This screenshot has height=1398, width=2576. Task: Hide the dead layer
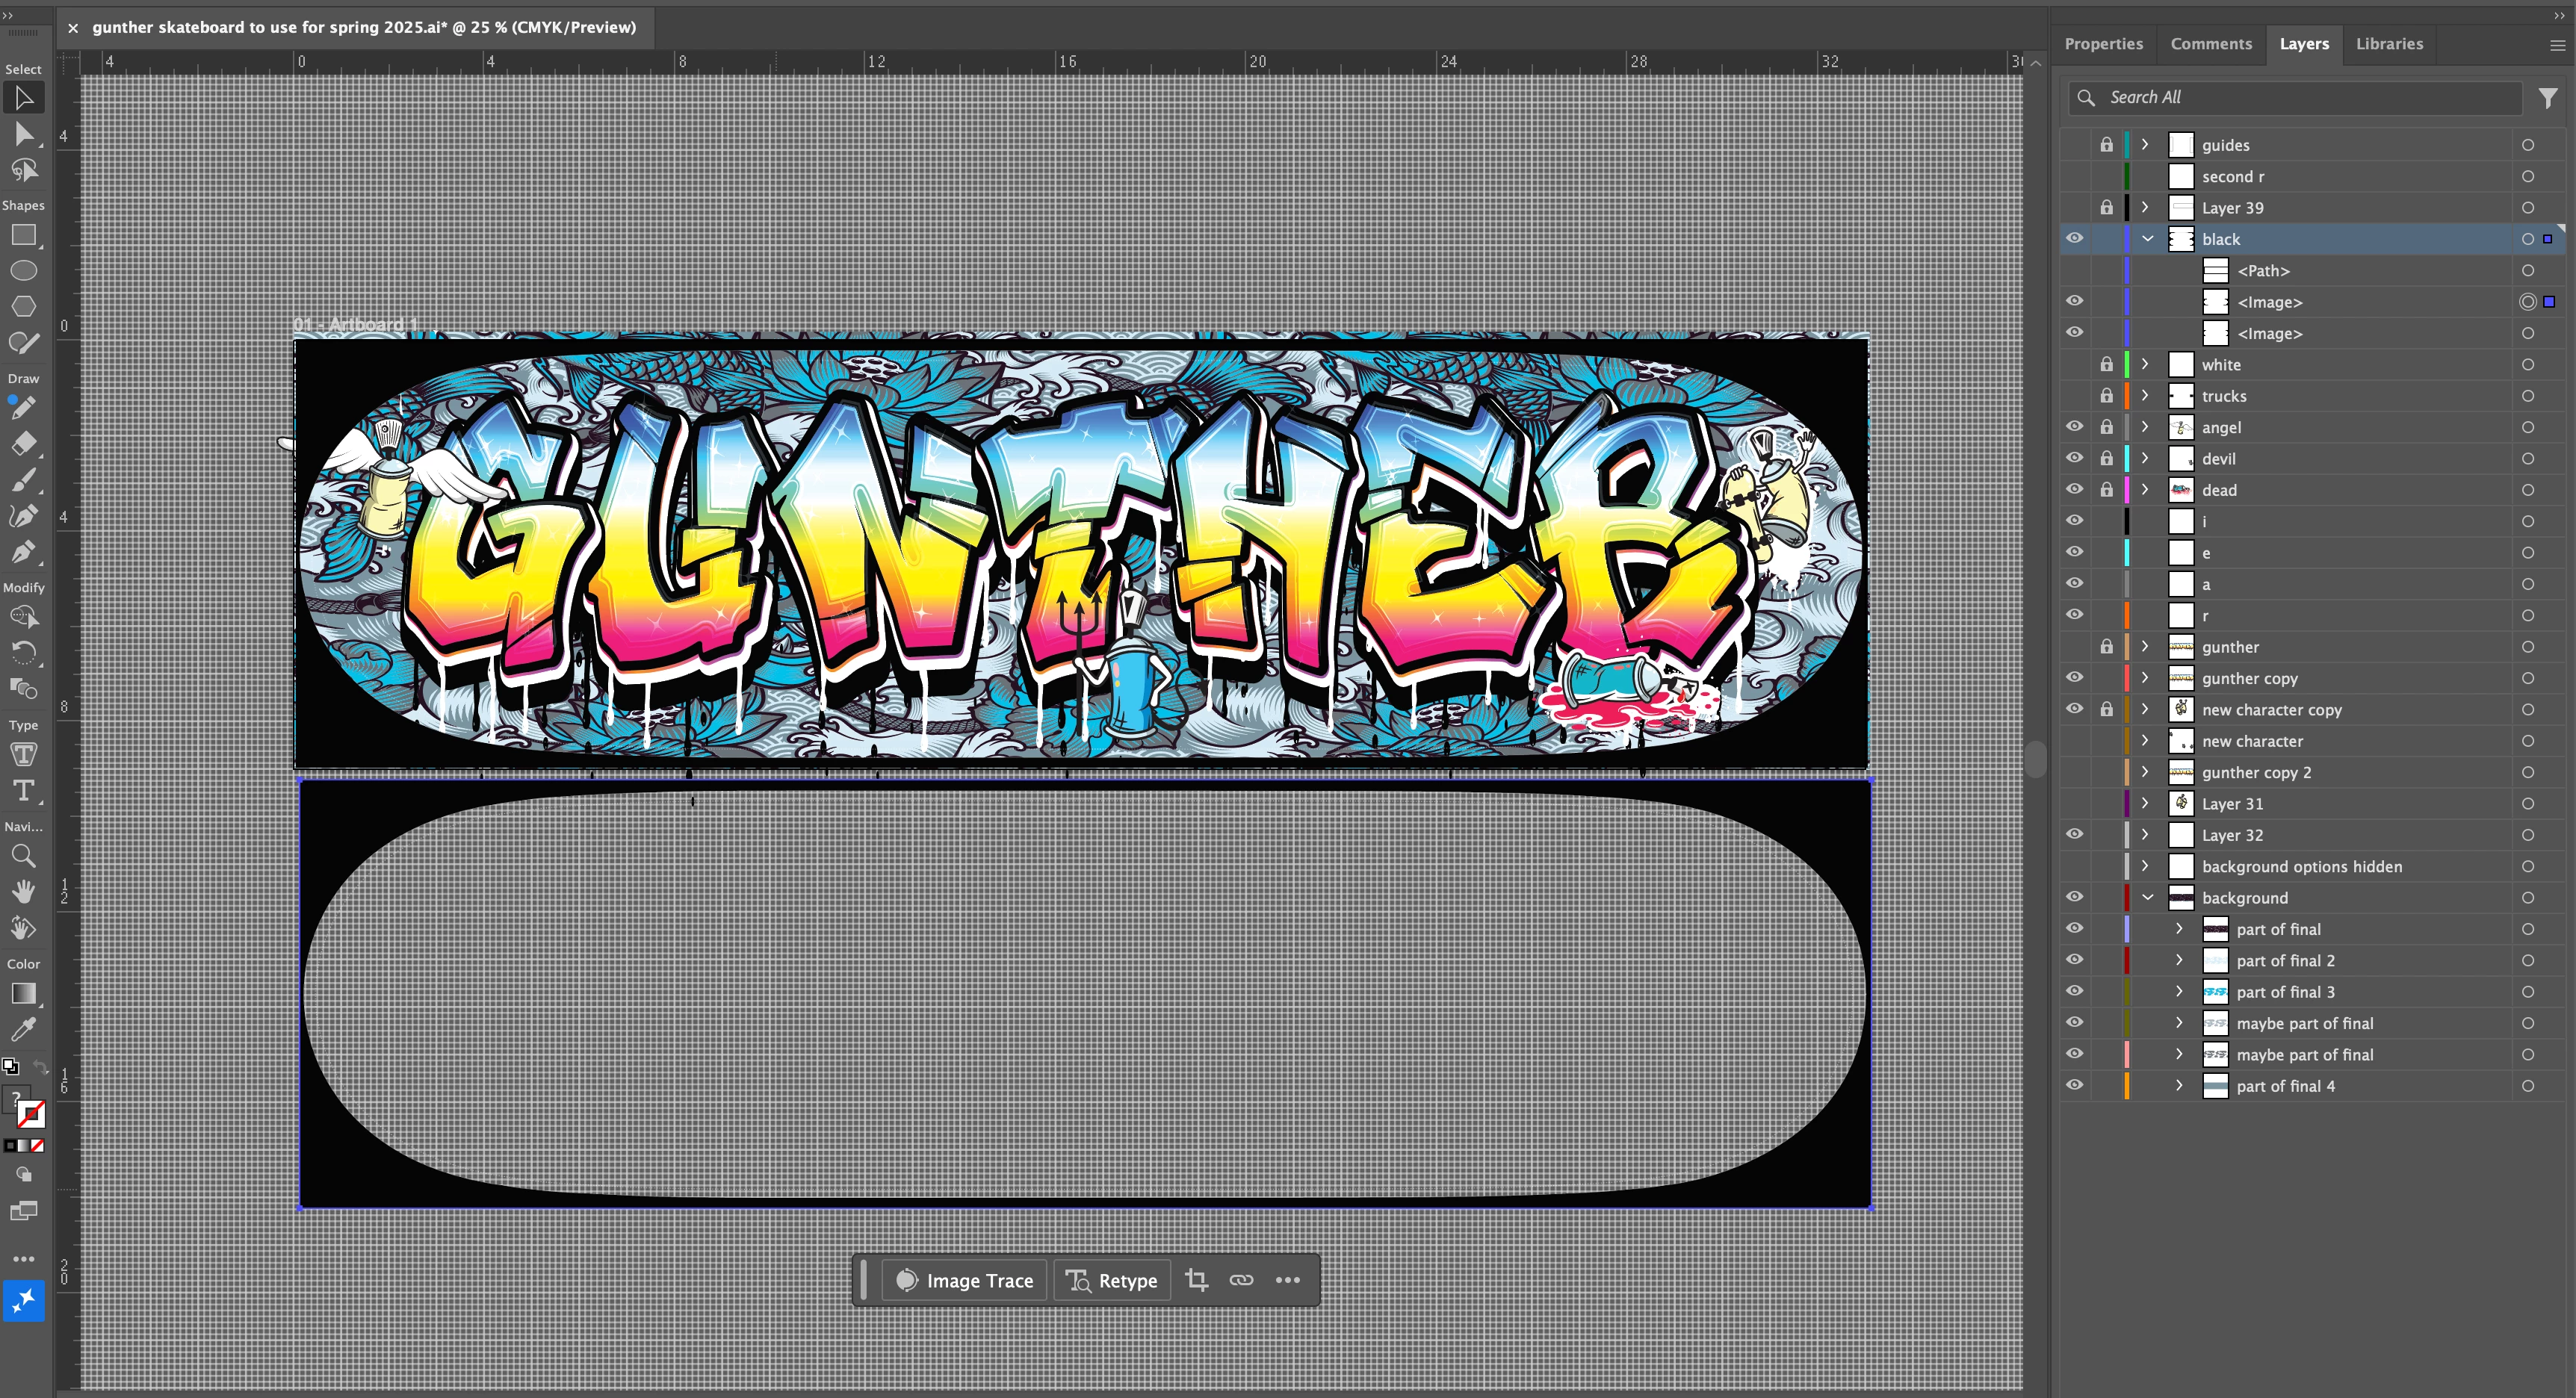pos(2075,490)
